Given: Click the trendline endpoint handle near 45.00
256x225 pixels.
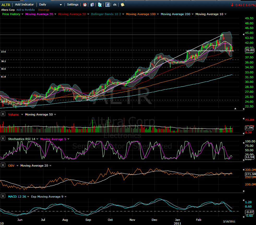Looking at the screenshot, I should (x=223, y=35).
